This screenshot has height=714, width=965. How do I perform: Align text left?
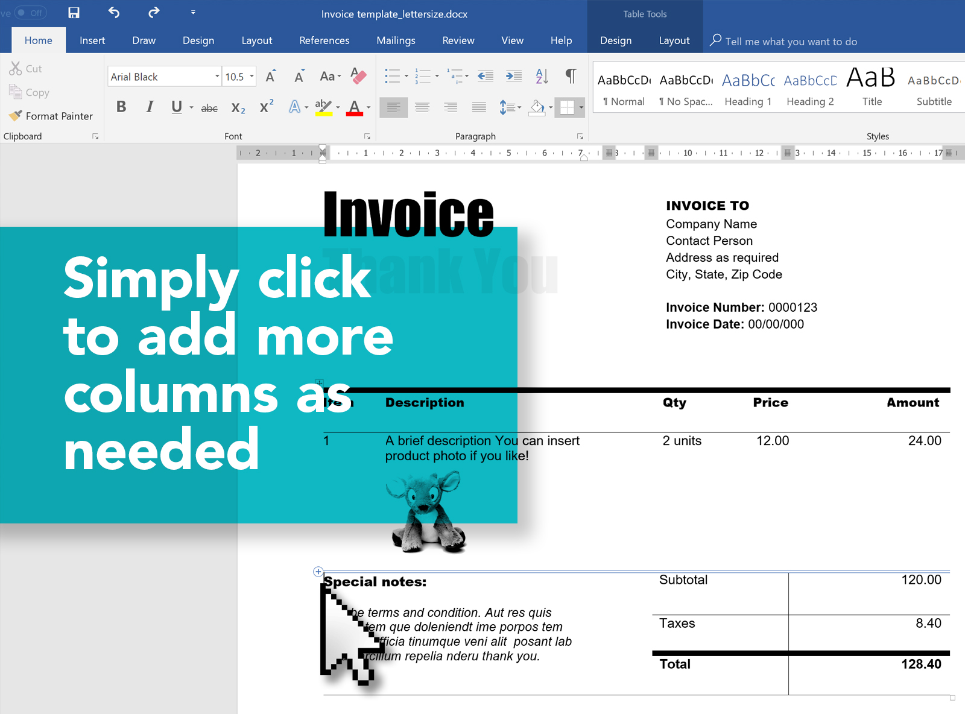coord(393,107)
